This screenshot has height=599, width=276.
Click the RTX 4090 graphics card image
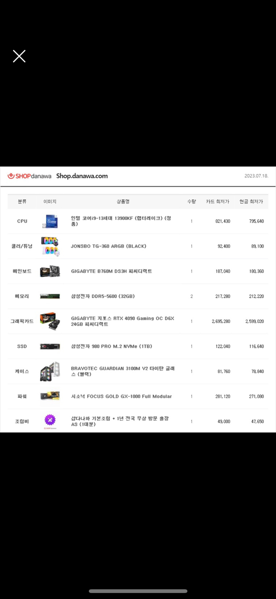point(50,321)
